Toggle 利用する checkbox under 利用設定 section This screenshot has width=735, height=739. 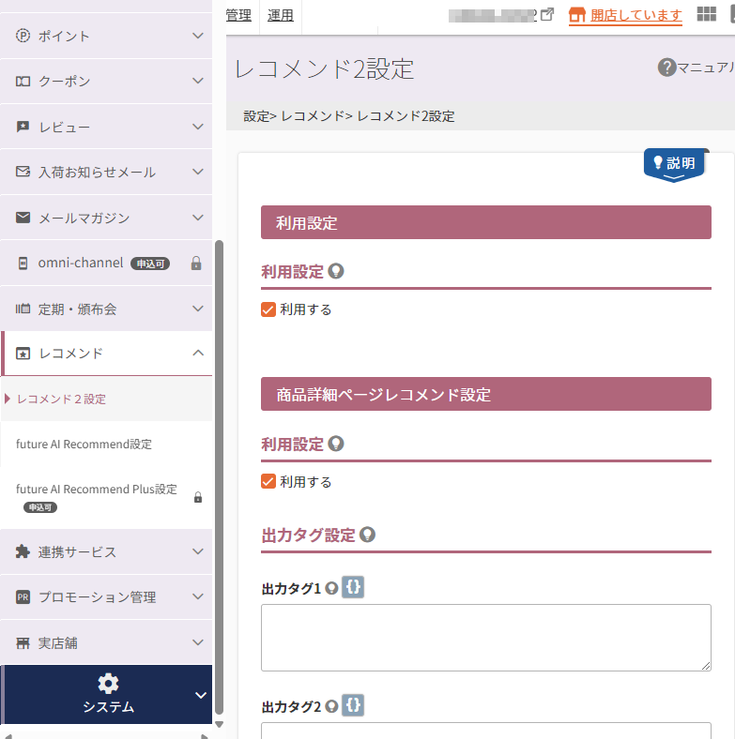pos(268,309)
